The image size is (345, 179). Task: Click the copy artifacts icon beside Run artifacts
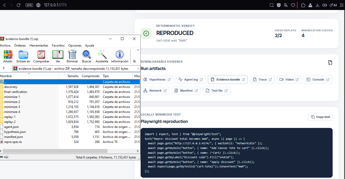pyautogui.click(x=330, y=62)
